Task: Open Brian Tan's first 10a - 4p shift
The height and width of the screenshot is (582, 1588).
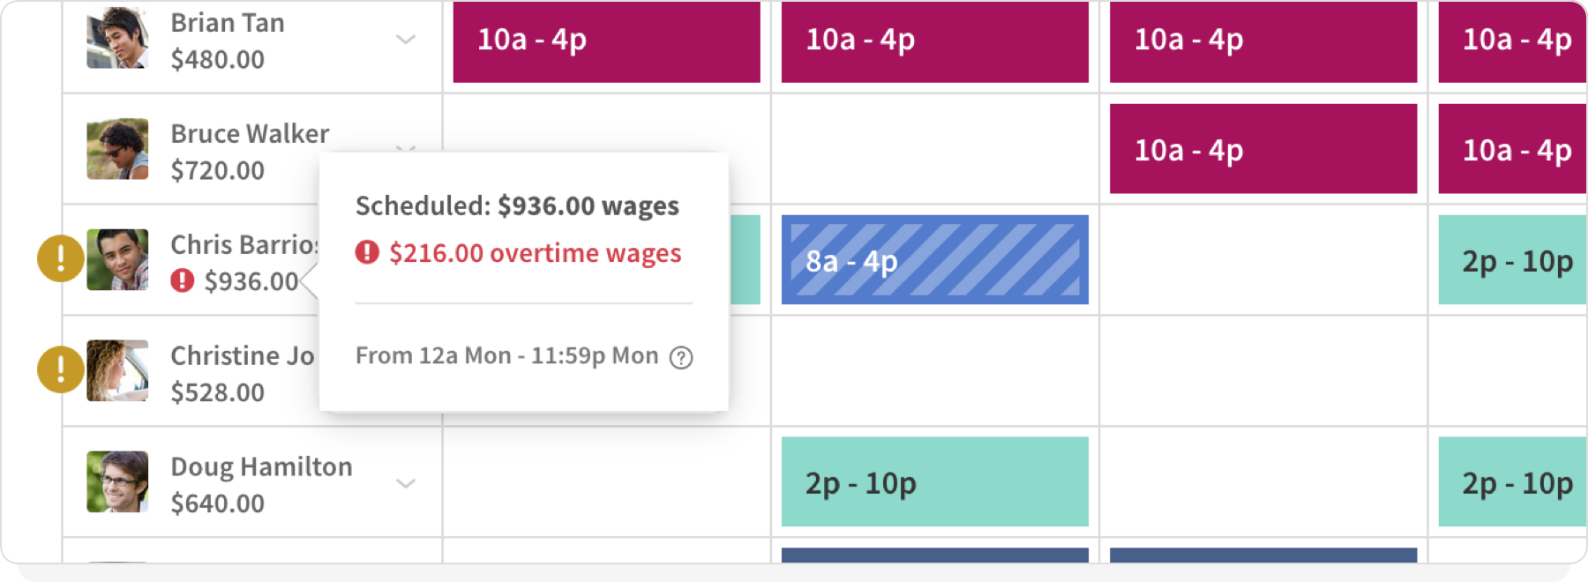Action: (x=605, y=41)
